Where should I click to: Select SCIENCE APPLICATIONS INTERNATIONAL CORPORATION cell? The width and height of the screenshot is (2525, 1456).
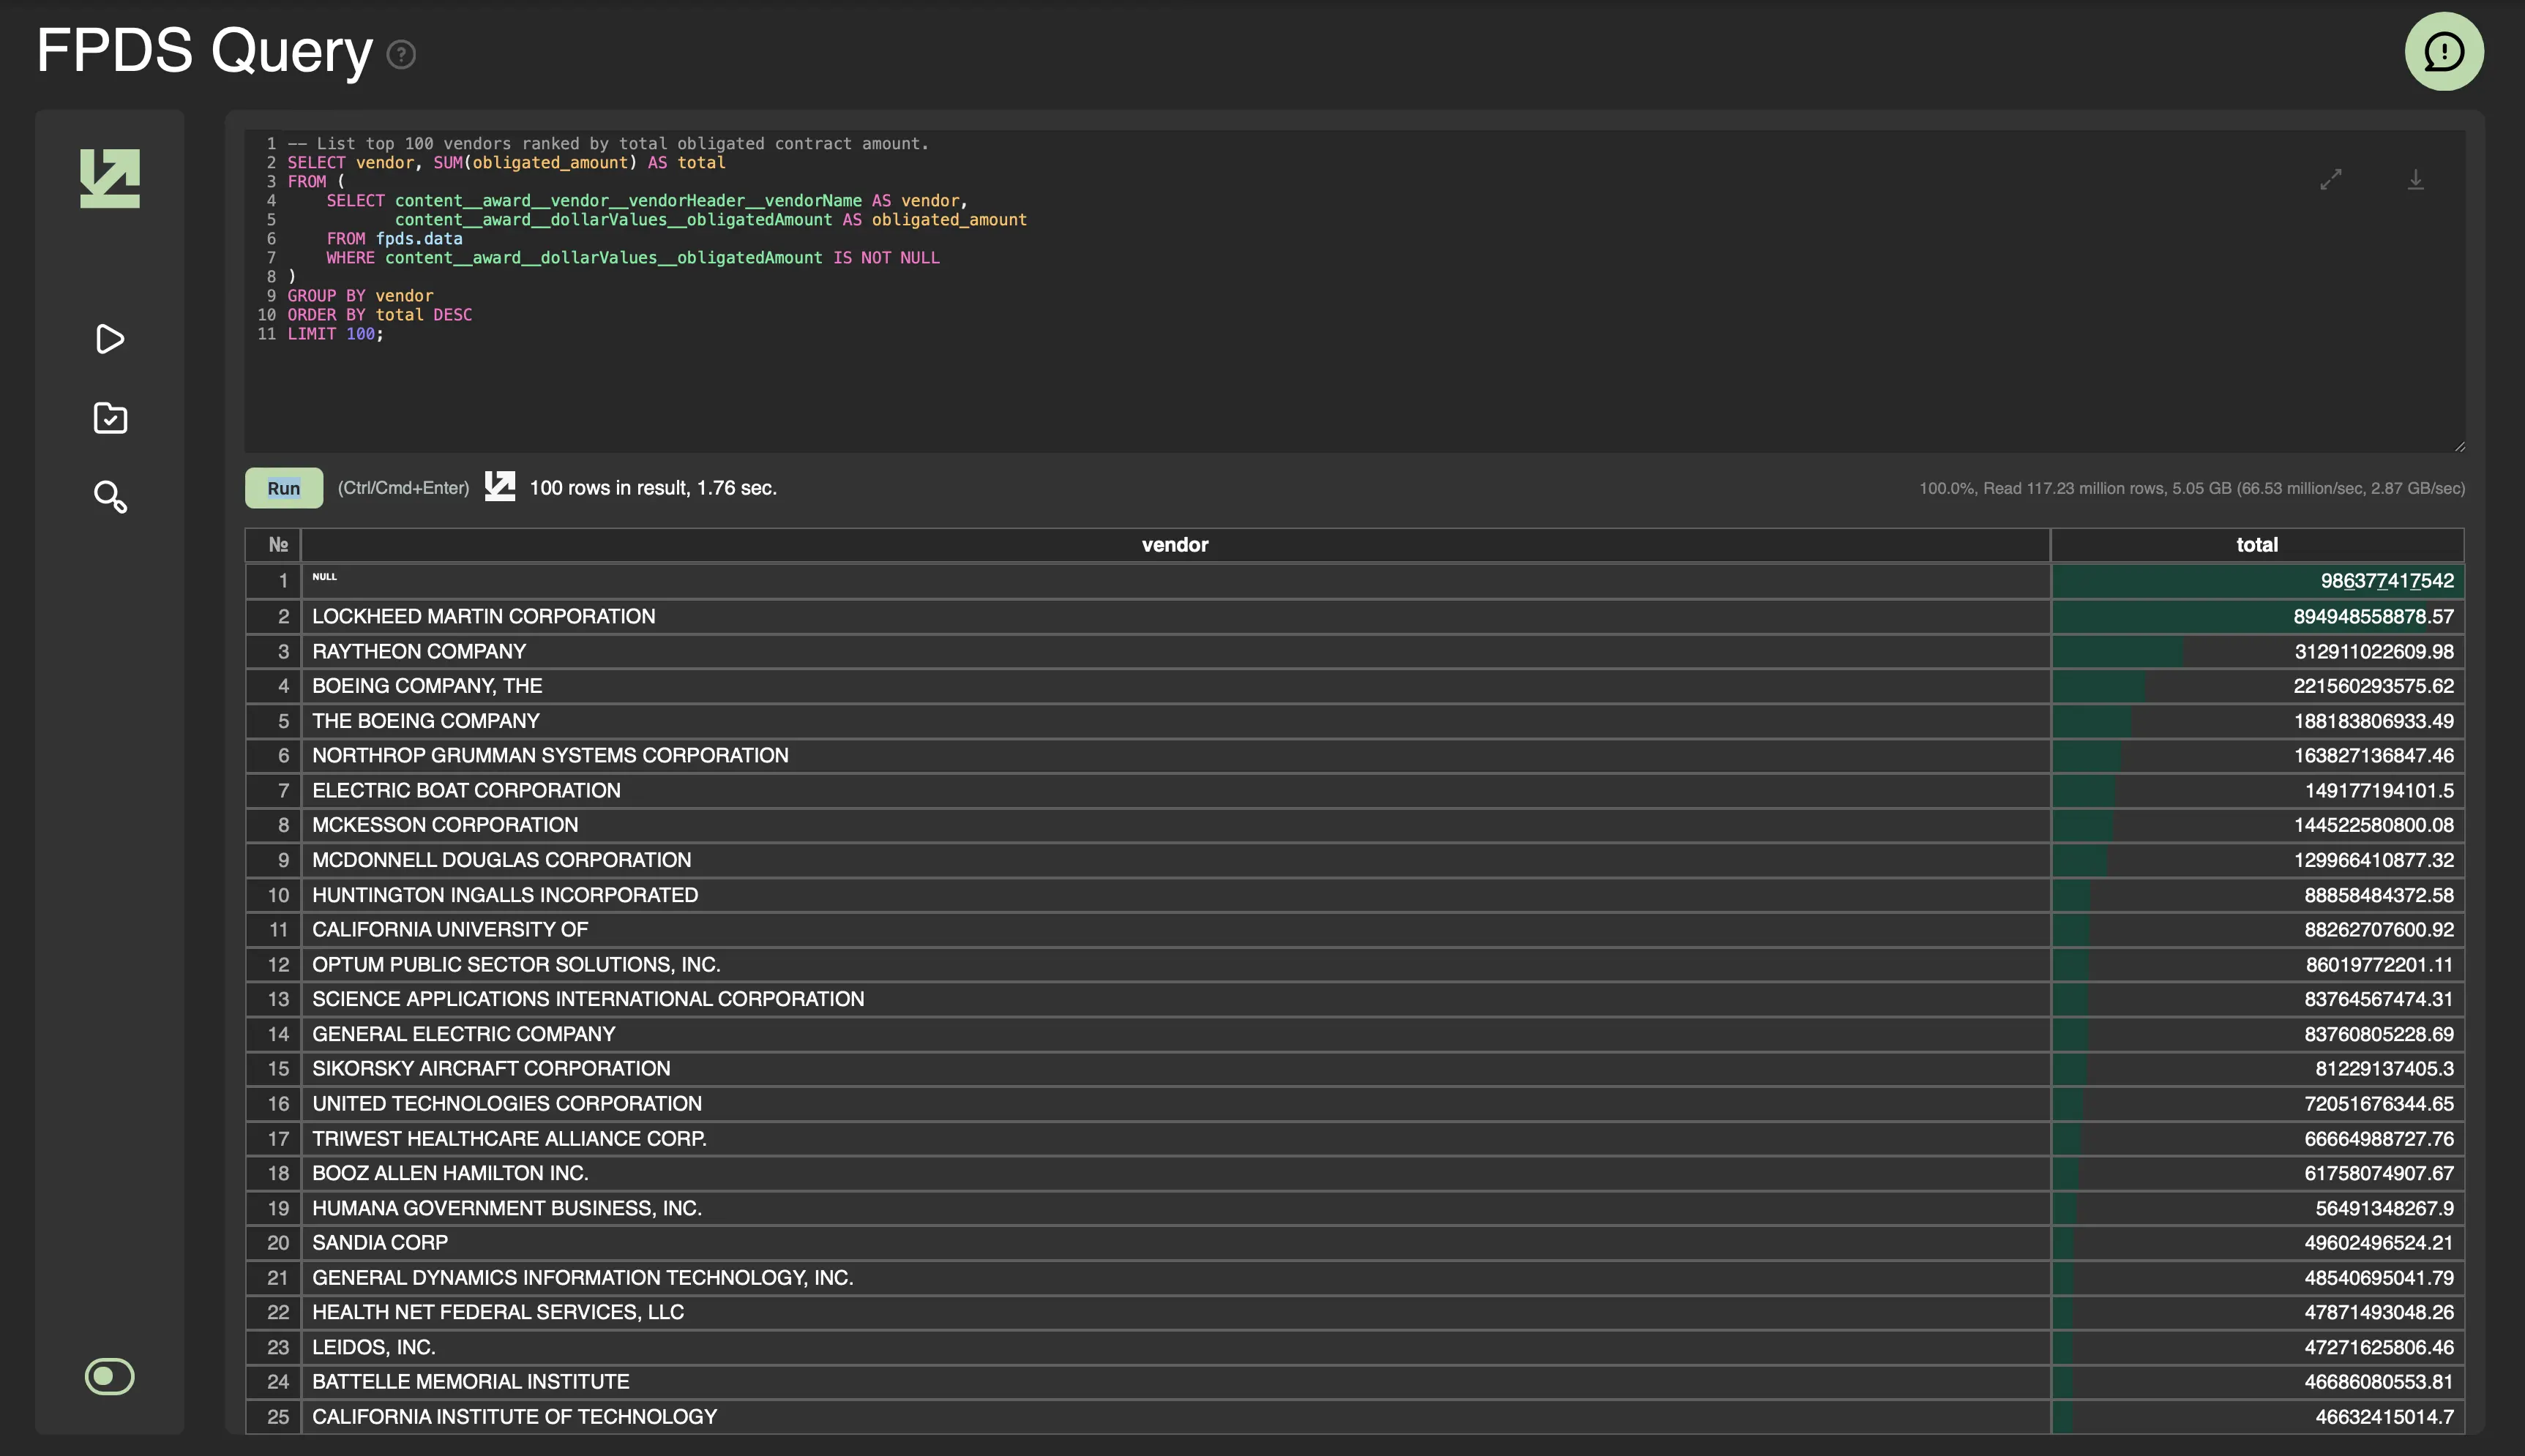pyautogui.click(x=1175, y=999)
